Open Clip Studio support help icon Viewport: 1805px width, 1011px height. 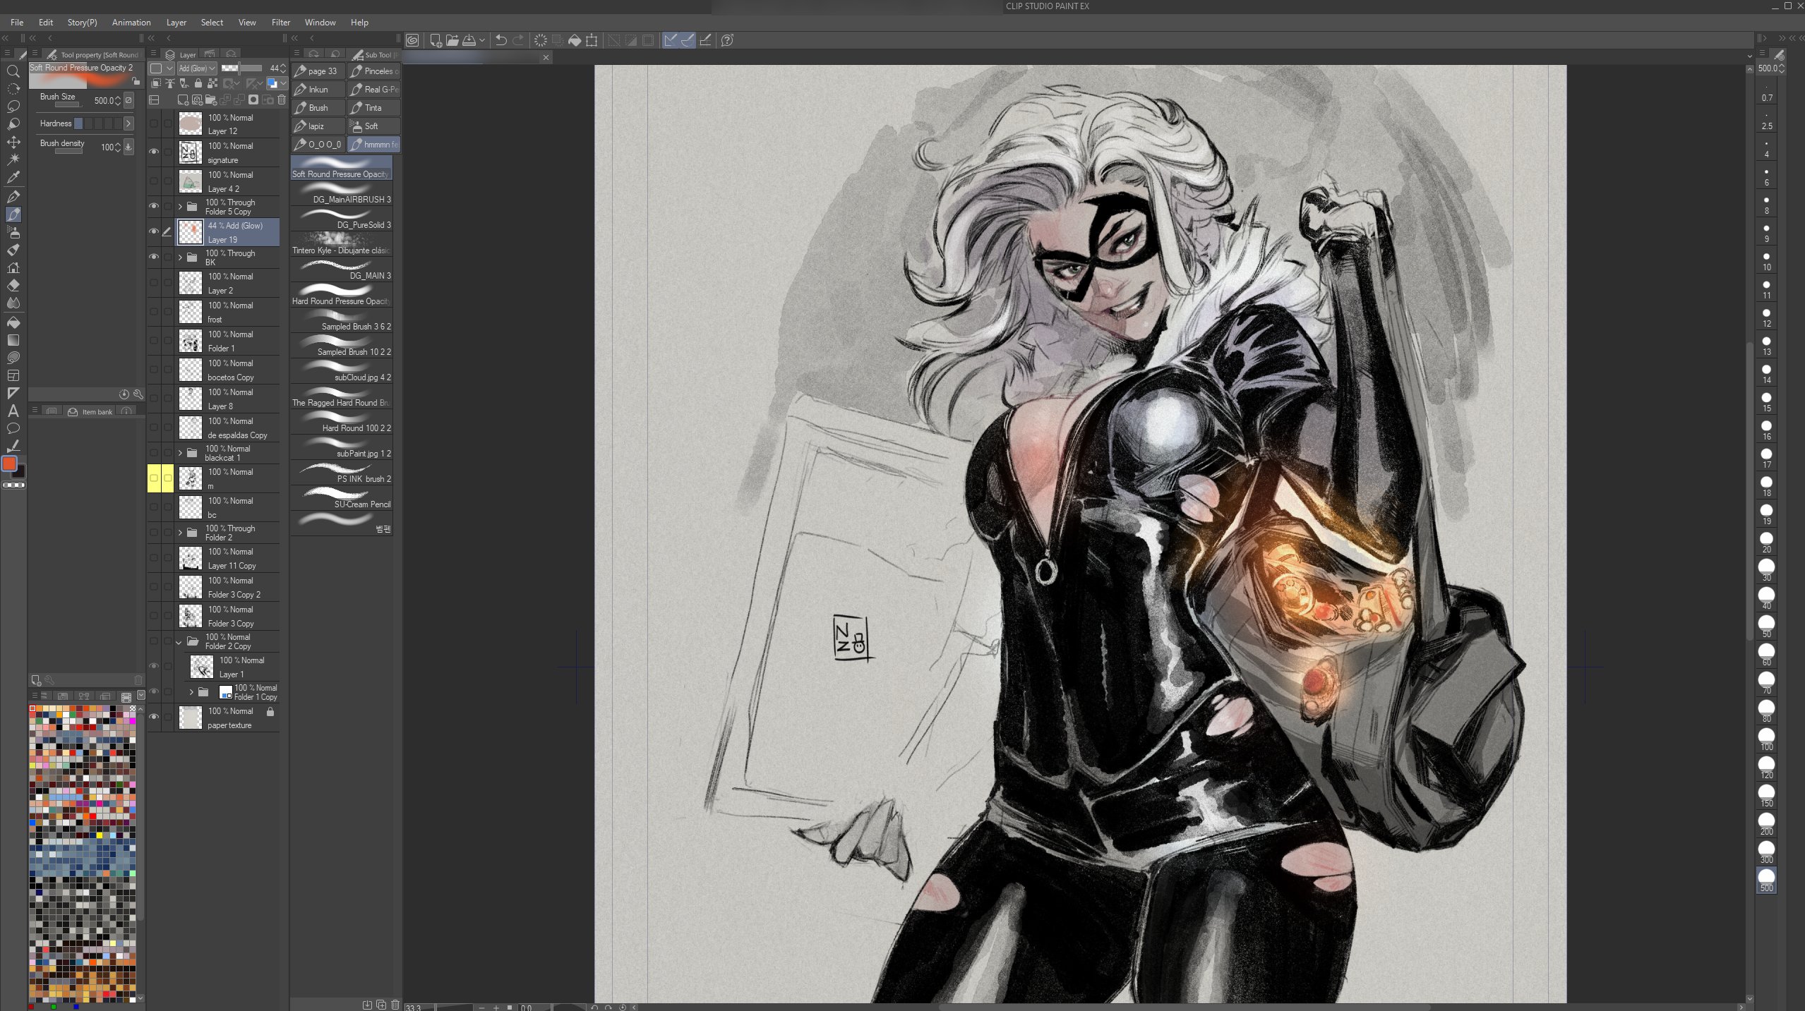727,40
